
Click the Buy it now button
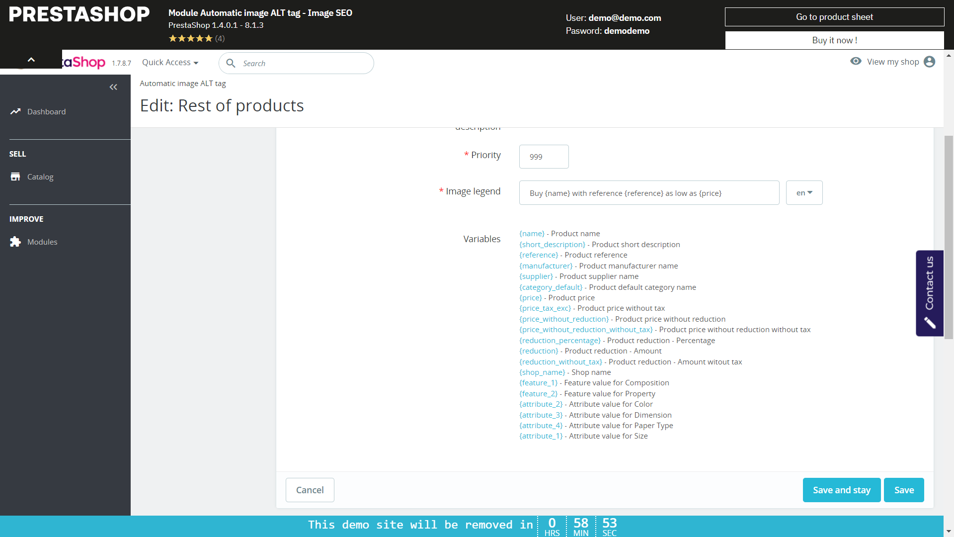pos(834,40)
